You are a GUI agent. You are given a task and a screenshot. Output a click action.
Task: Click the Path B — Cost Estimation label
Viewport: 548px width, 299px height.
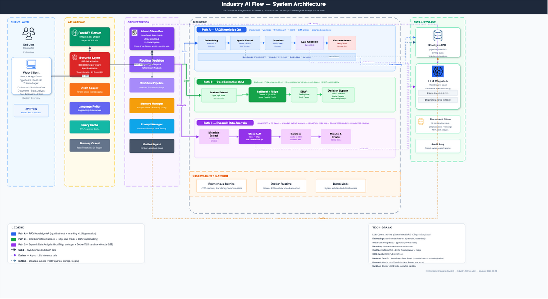click(224, 82)
